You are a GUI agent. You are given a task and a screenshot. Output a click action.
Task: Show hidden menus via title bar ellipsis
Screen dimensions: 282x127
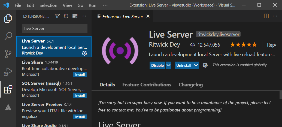tap(105, 5)
